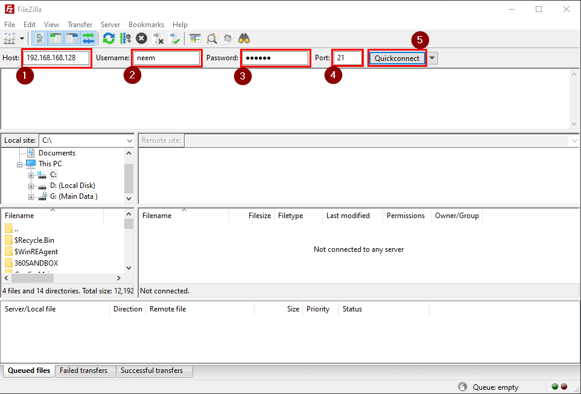The height and width of the screenshot is (394, 581).
Task: Select D: (Local Disk) drive
Action: pyautogui.click(x=72, y=186)
